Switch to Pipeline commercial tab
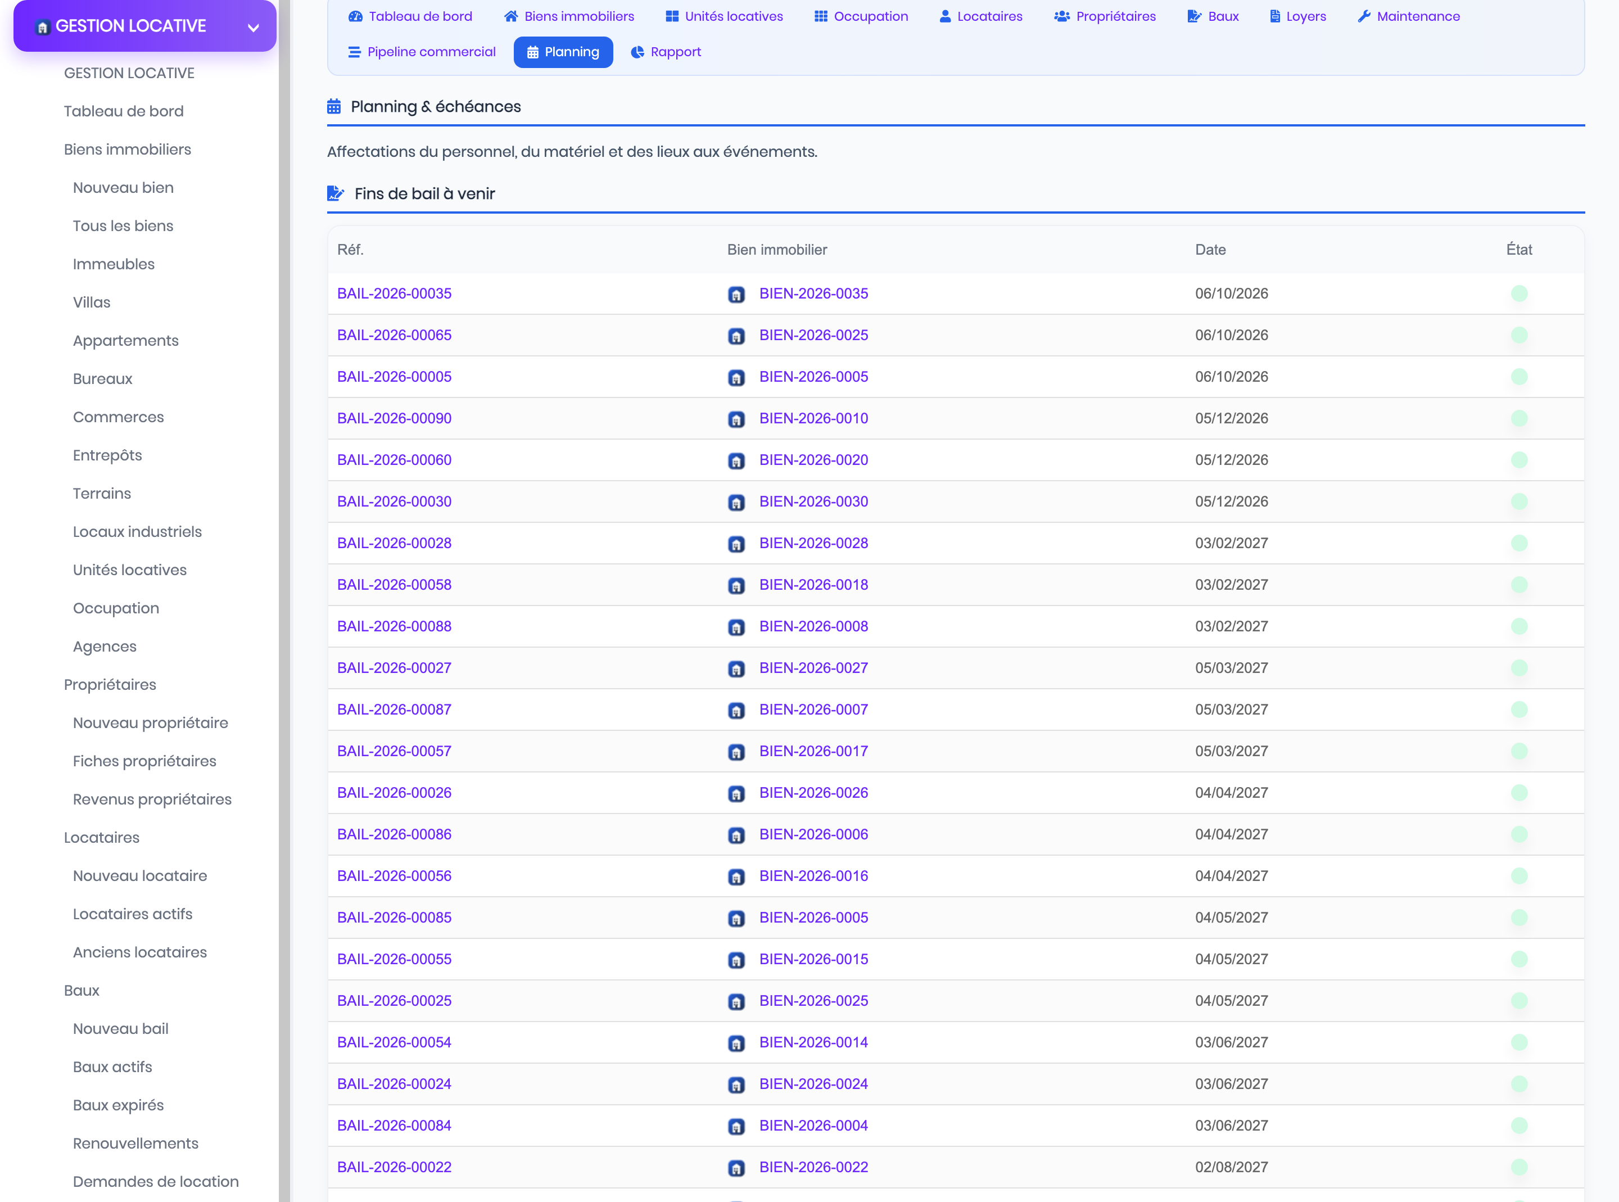Screen dimensions: 1619x1202 (x=422, y=52)
